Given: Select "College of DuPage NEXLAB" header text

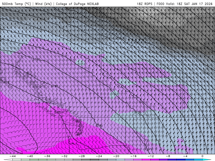Looking at the screenshot, I should [x=77, y=4].
